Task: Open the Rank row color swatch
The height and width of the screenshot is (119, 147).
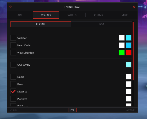Action: (x=129, y=84)
